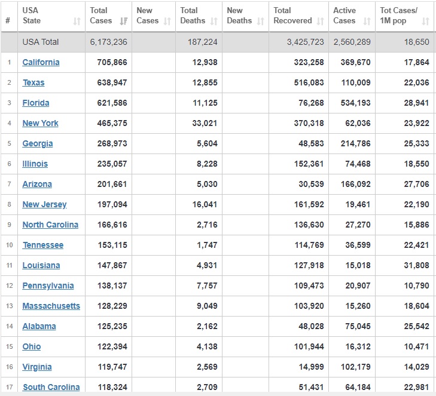View Massachusetts state details
This screenshot has width=436, height=396.
(x=51, y=306)
